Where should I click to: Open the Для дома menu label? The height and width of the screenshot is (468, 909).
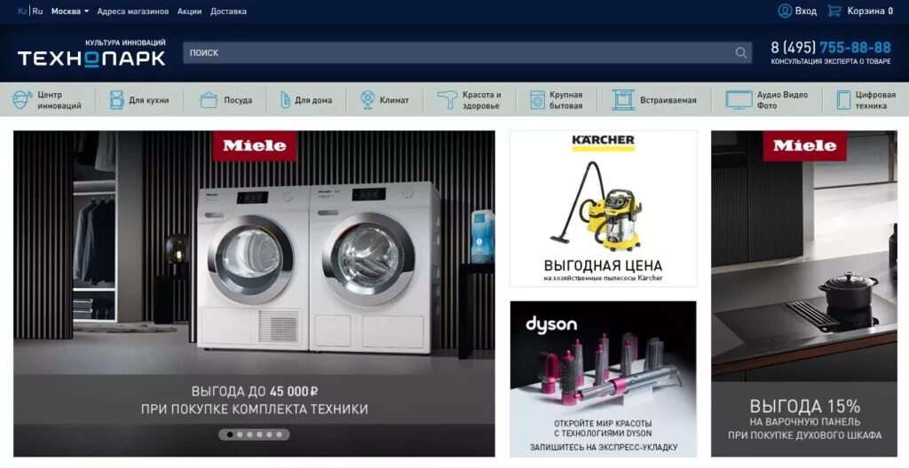tap(313, 100)
